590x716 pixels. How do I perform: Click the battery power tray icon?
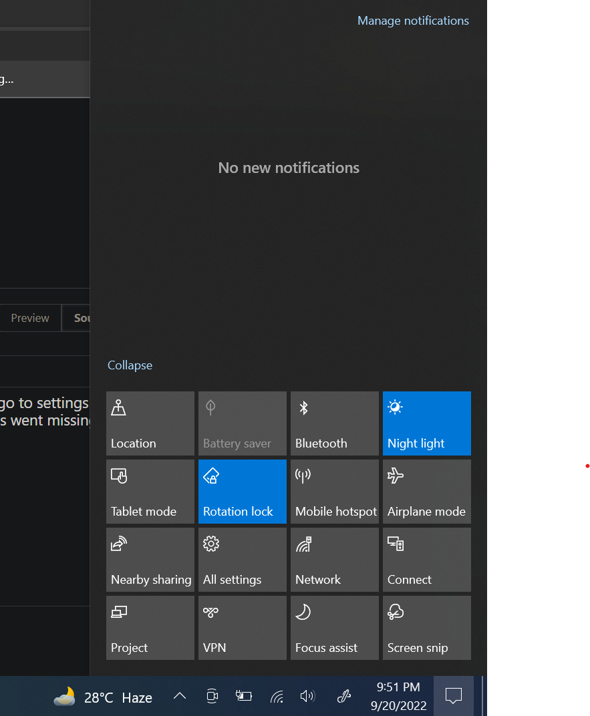[x=243, y=696]
